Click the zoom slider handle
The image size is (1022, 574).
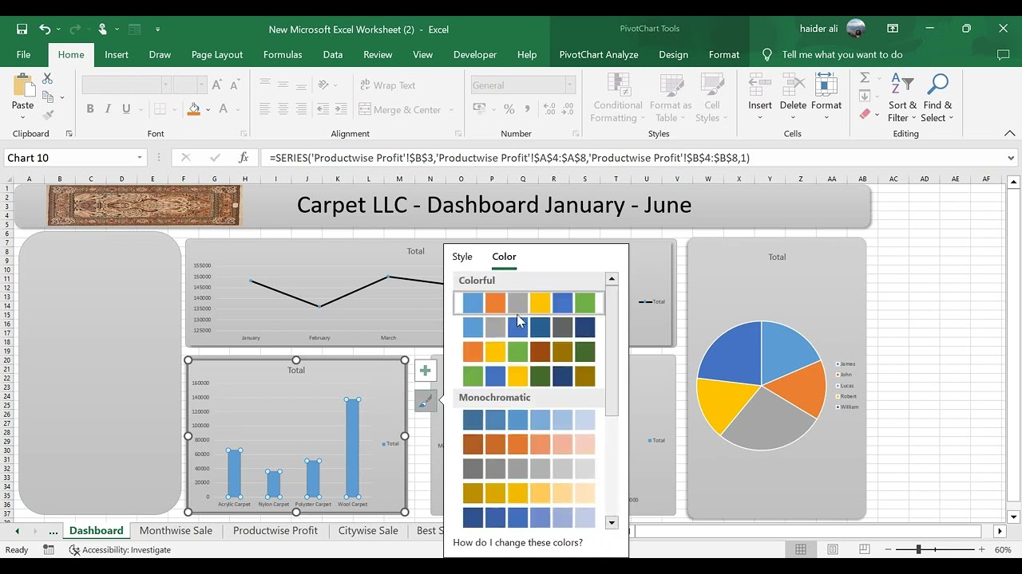coord(918,550)
